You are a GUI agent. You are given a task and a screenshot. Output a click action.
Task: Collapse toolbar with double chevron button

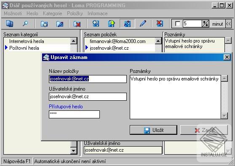click(x=228, y=24)
